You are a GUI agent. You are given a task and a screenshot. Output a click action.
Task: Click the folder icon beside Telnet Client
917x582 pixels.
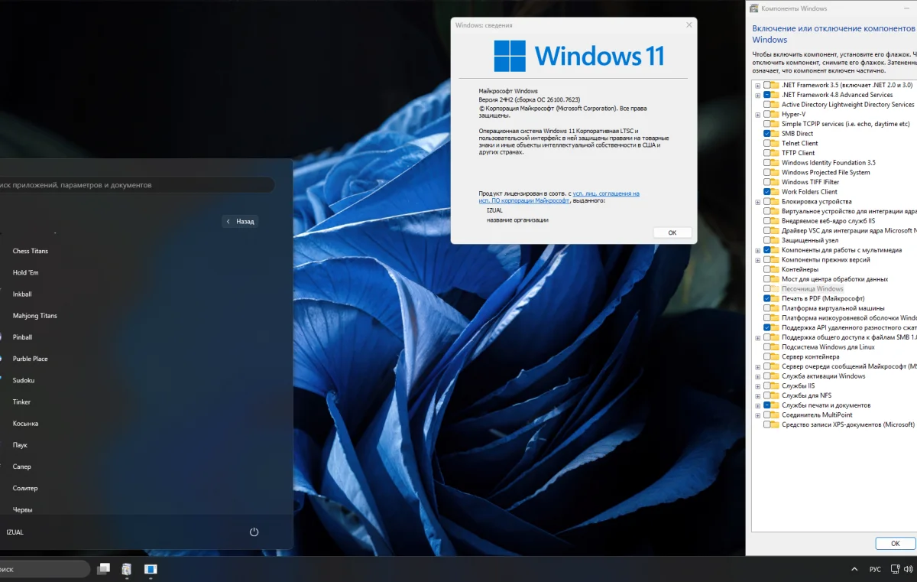(775, 143)
